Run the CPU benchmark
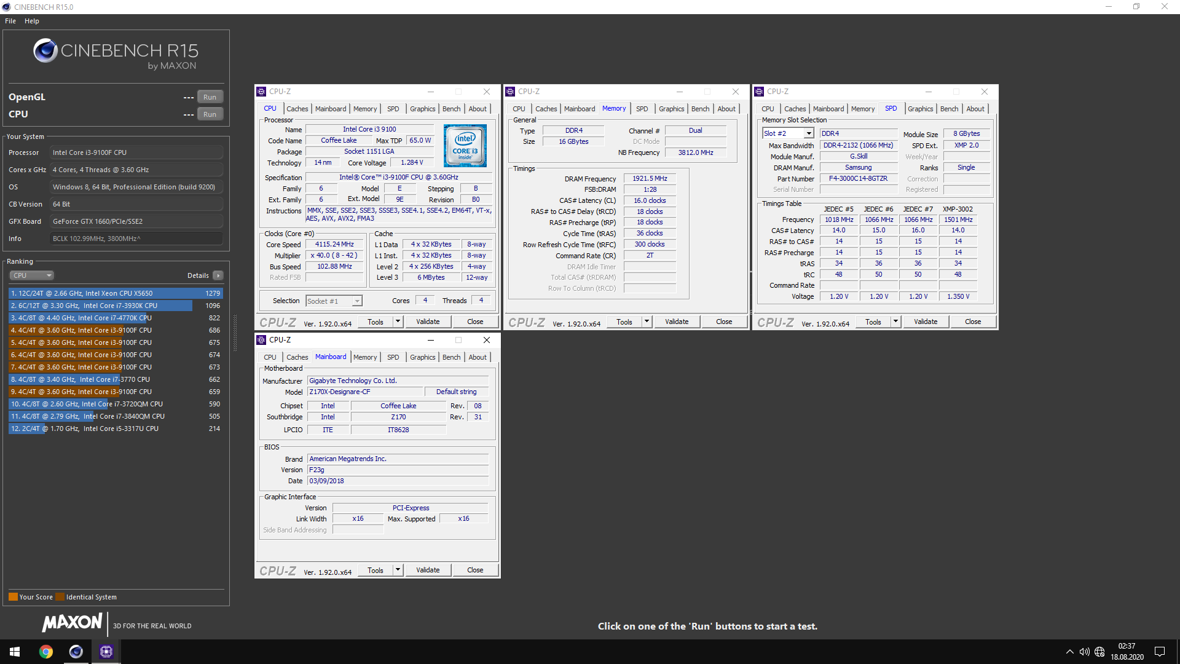The height and width of the screenshot is (664, 1180). pos(210,114)
